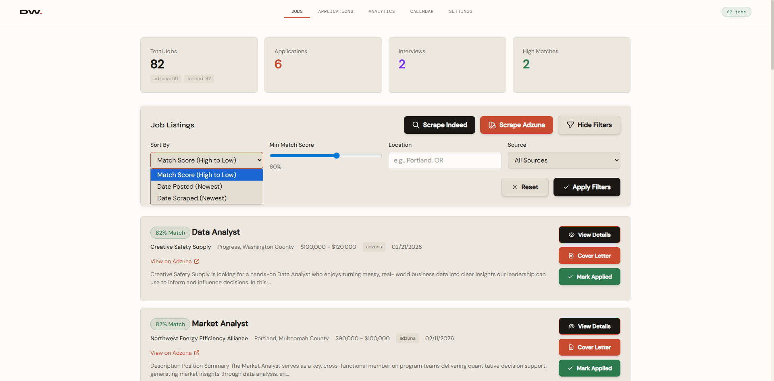Click the Market Analyst job title

pos(220,323)
